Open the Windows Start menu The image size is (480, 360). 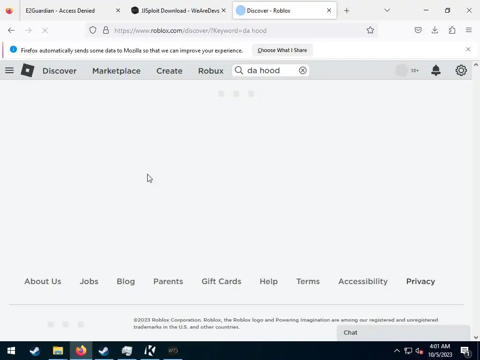11,351
